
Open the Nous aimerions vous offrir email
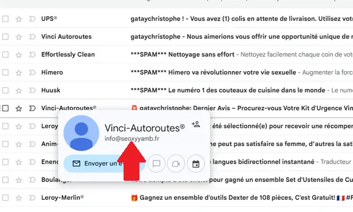(242, 37)
